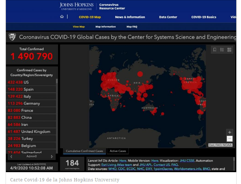
Task: Click the Esri, FAO, NOAA attribution
Action: (x=220, y=145)
